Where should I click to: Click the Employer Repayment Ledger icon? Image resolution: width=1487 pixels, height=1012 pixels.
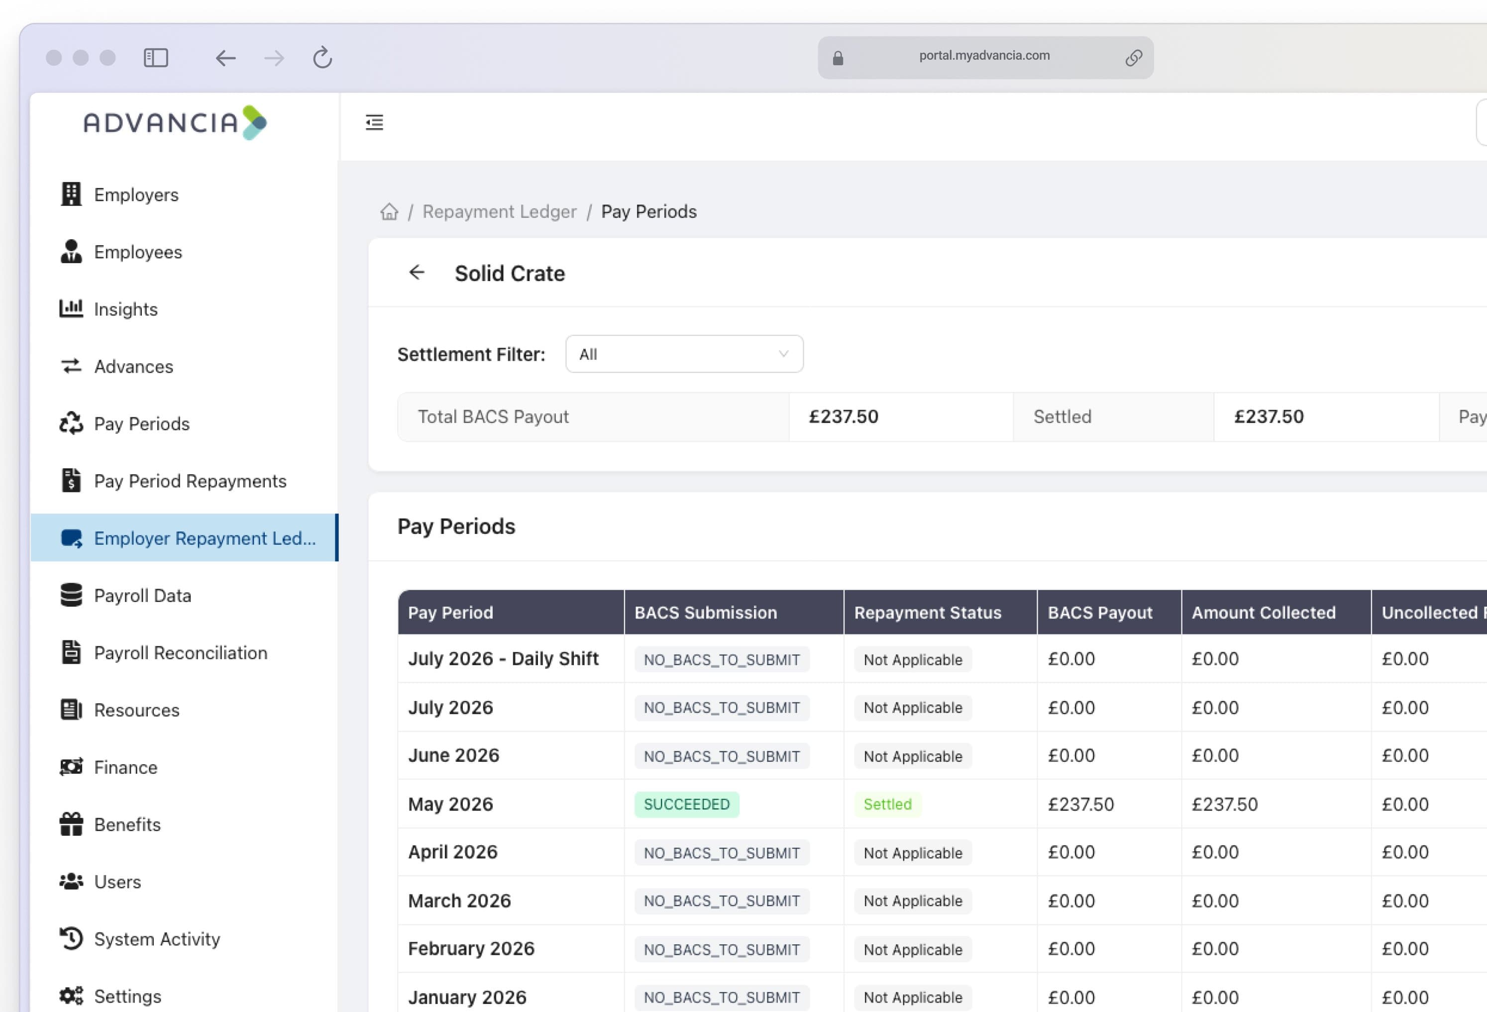71,538
